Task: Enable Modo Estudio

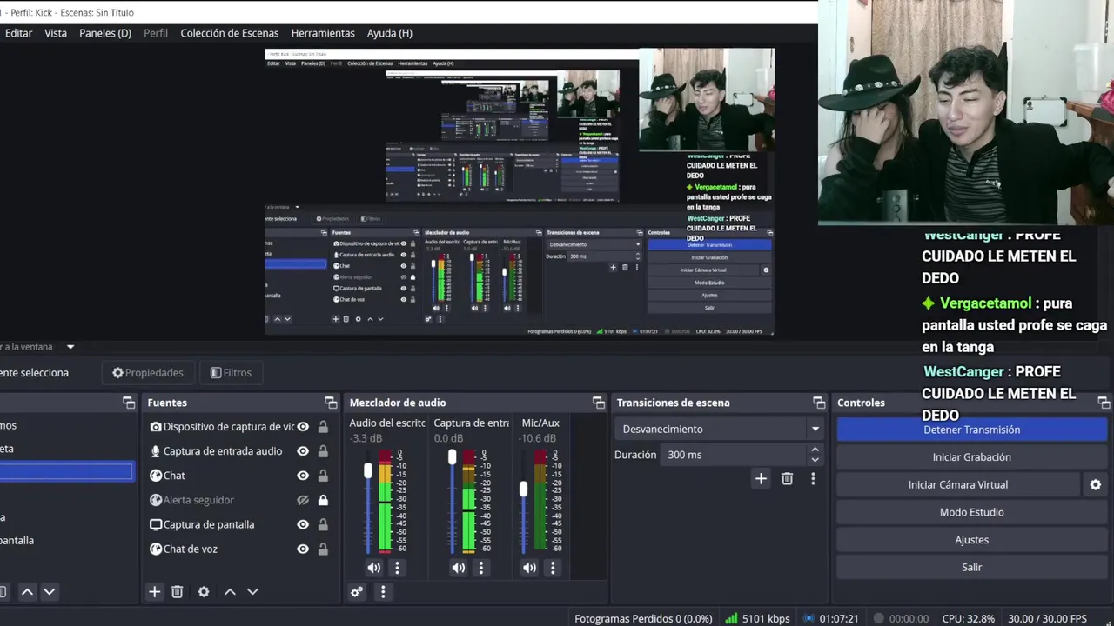Action: click(971, 512)
